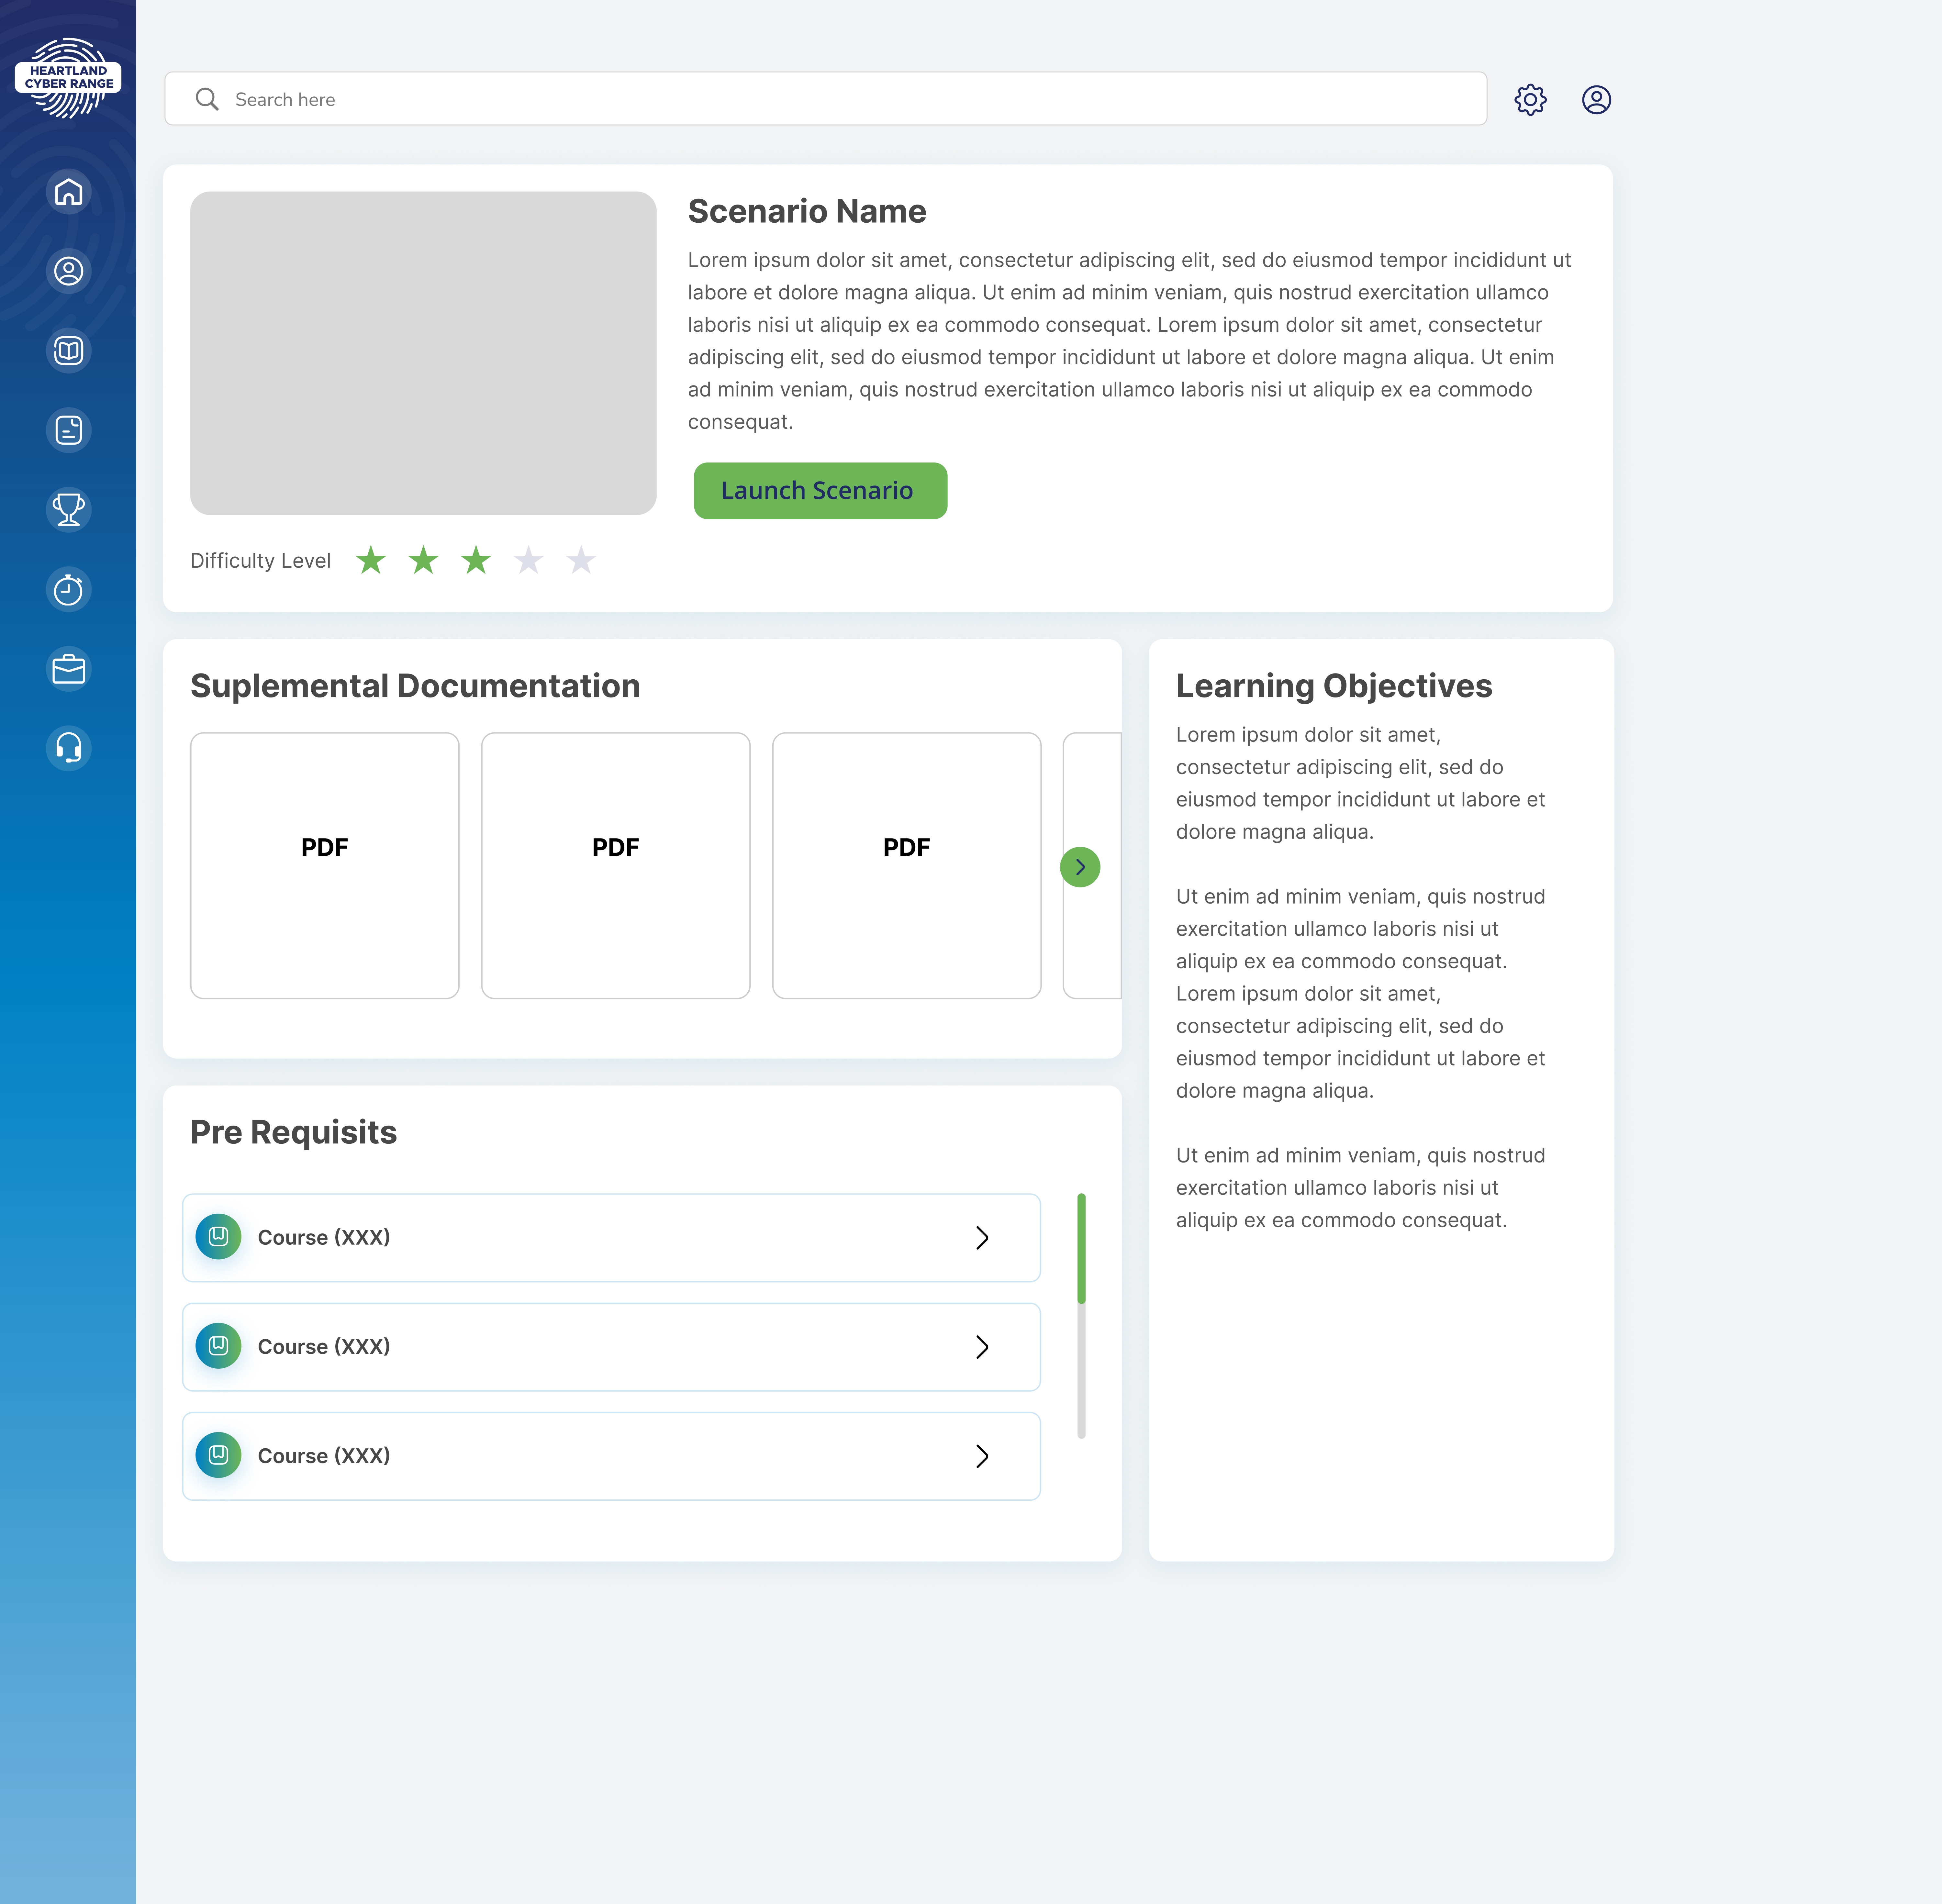Click the green Pre Requisits scrollbar thumb
The width and height of the screenshot is (1942, 1904).
pos(1081,1248)
